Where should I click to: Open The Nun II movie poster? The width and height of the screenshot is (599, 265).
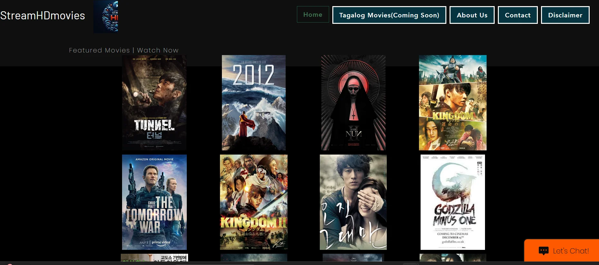(353, 103)
